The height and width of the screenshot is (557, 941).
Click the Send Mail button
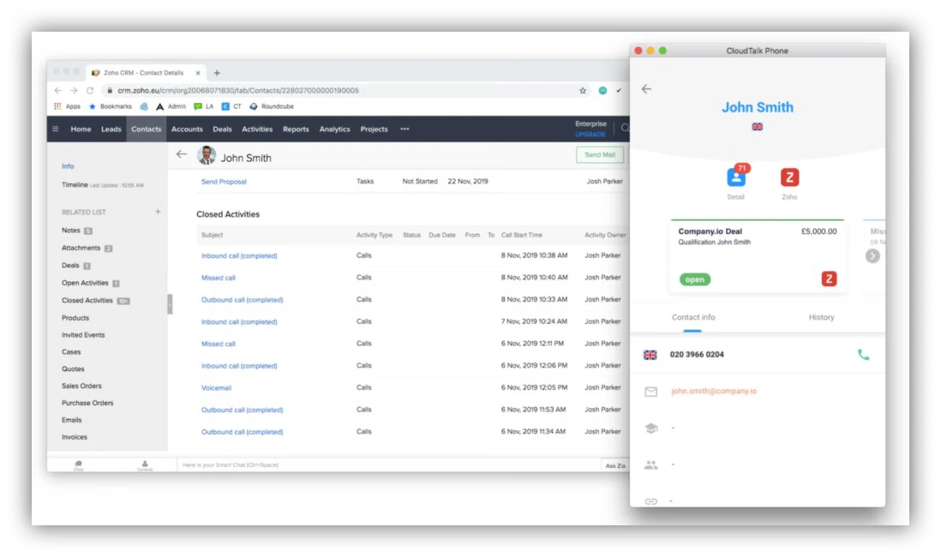click(600, 155)
